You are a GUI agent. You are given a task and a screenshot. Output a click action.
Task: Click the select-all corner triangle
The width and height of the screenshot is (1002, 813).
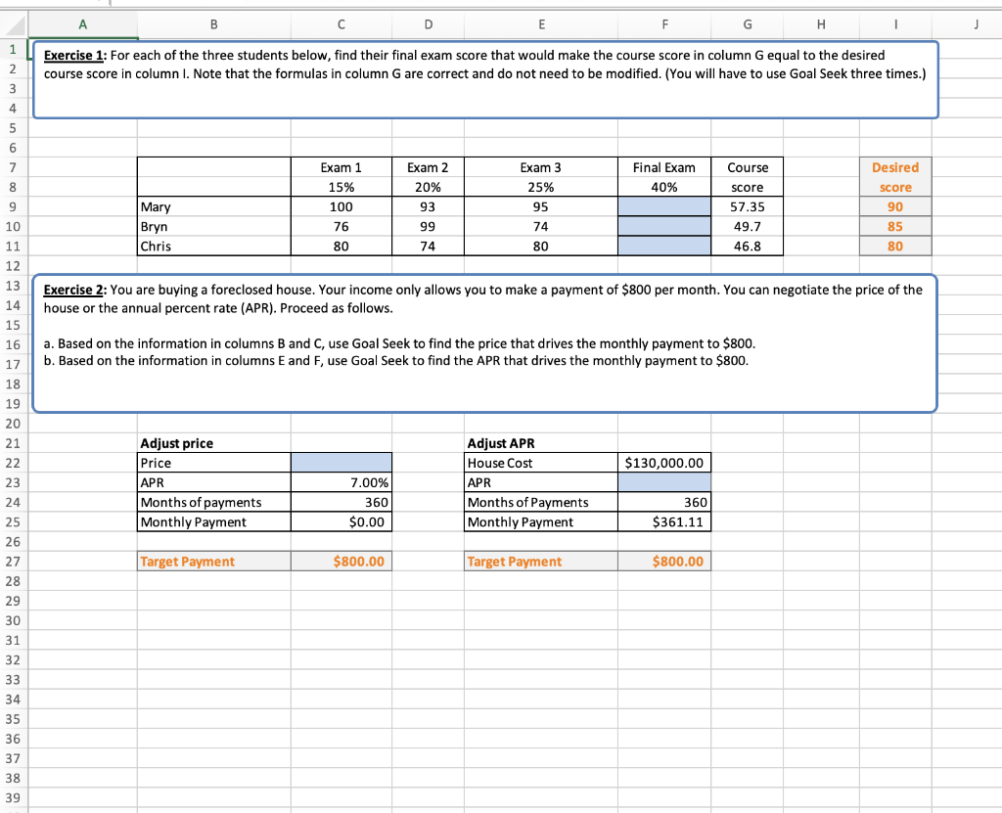click(14, 24)
